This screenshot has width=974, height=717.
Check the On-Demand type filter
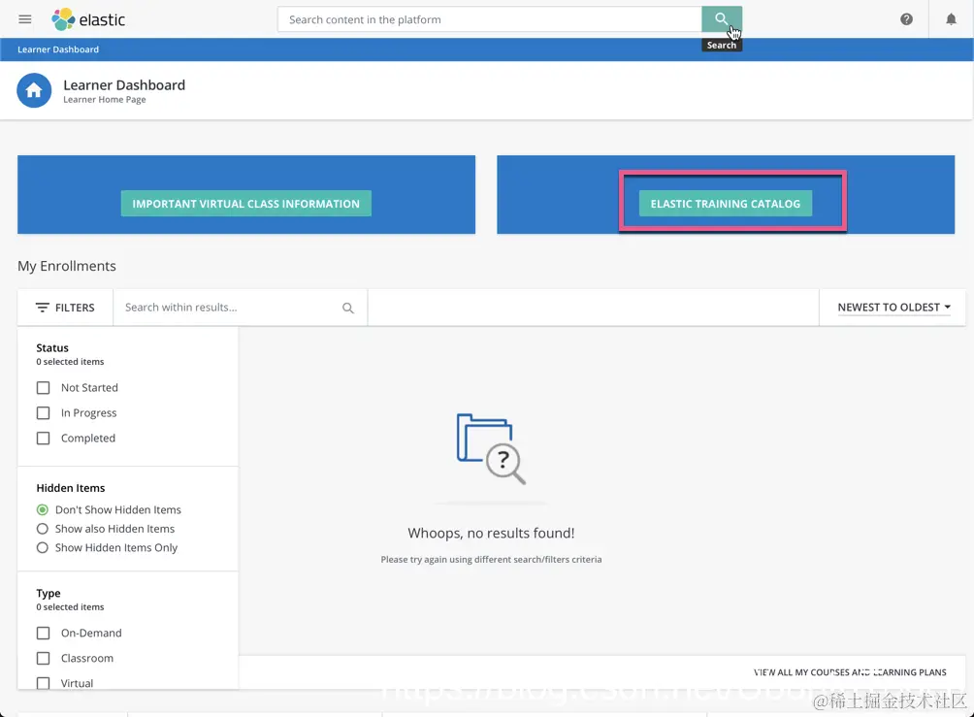click(x=43, y=634)
